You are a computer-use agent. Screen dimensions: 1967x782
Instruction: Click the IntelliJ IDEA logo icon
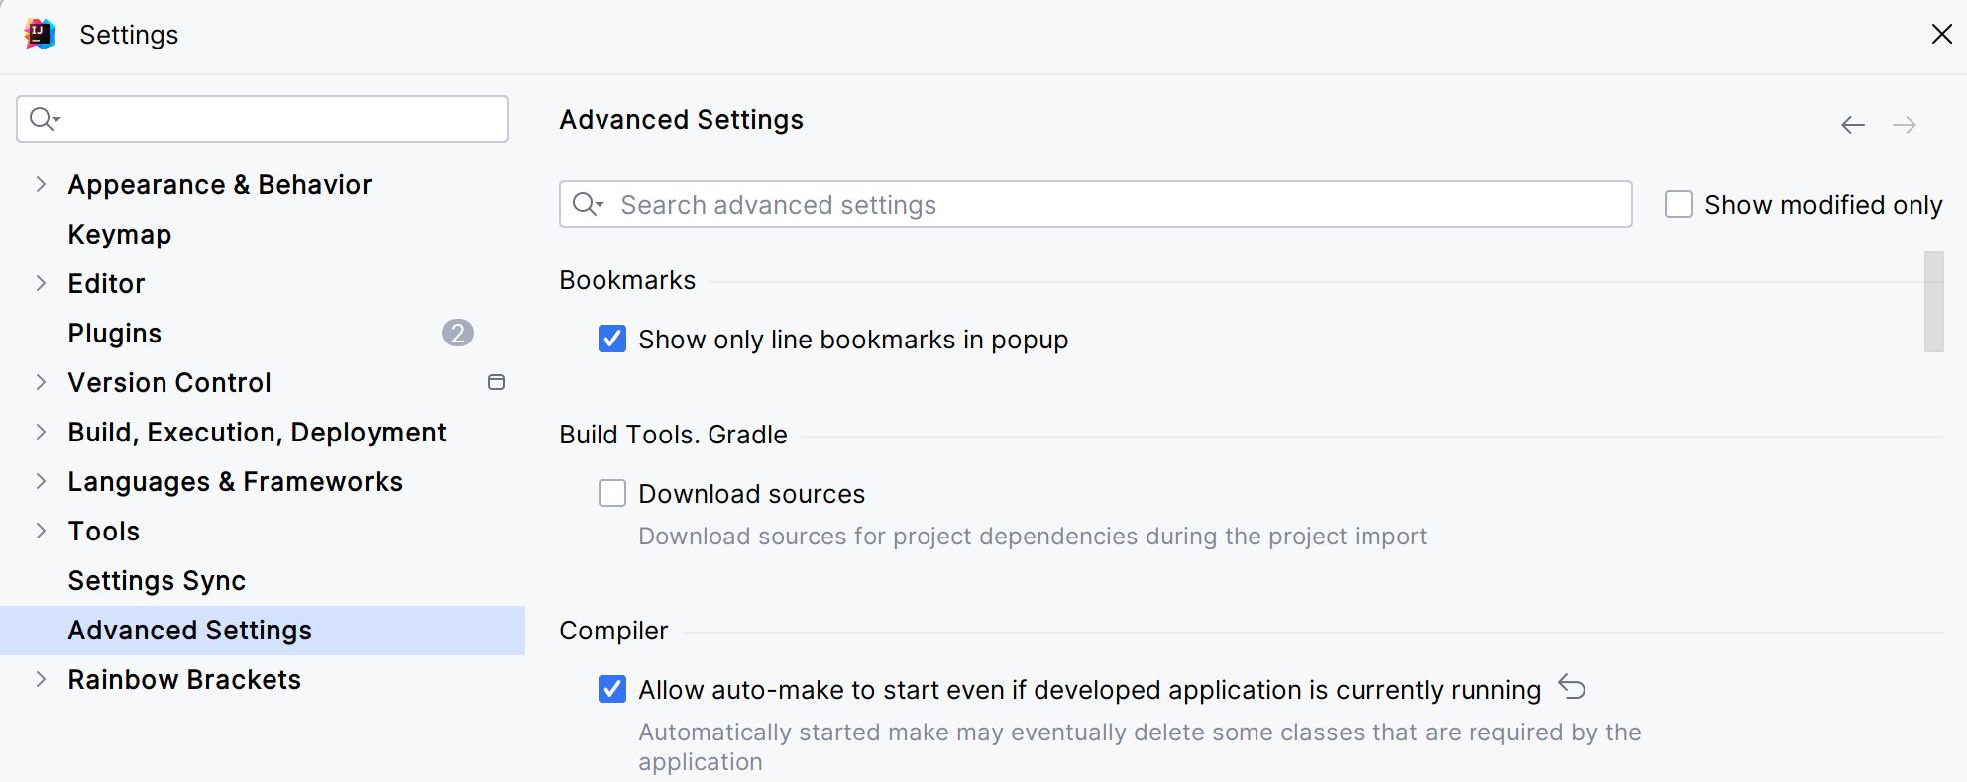tap(40, 34)
